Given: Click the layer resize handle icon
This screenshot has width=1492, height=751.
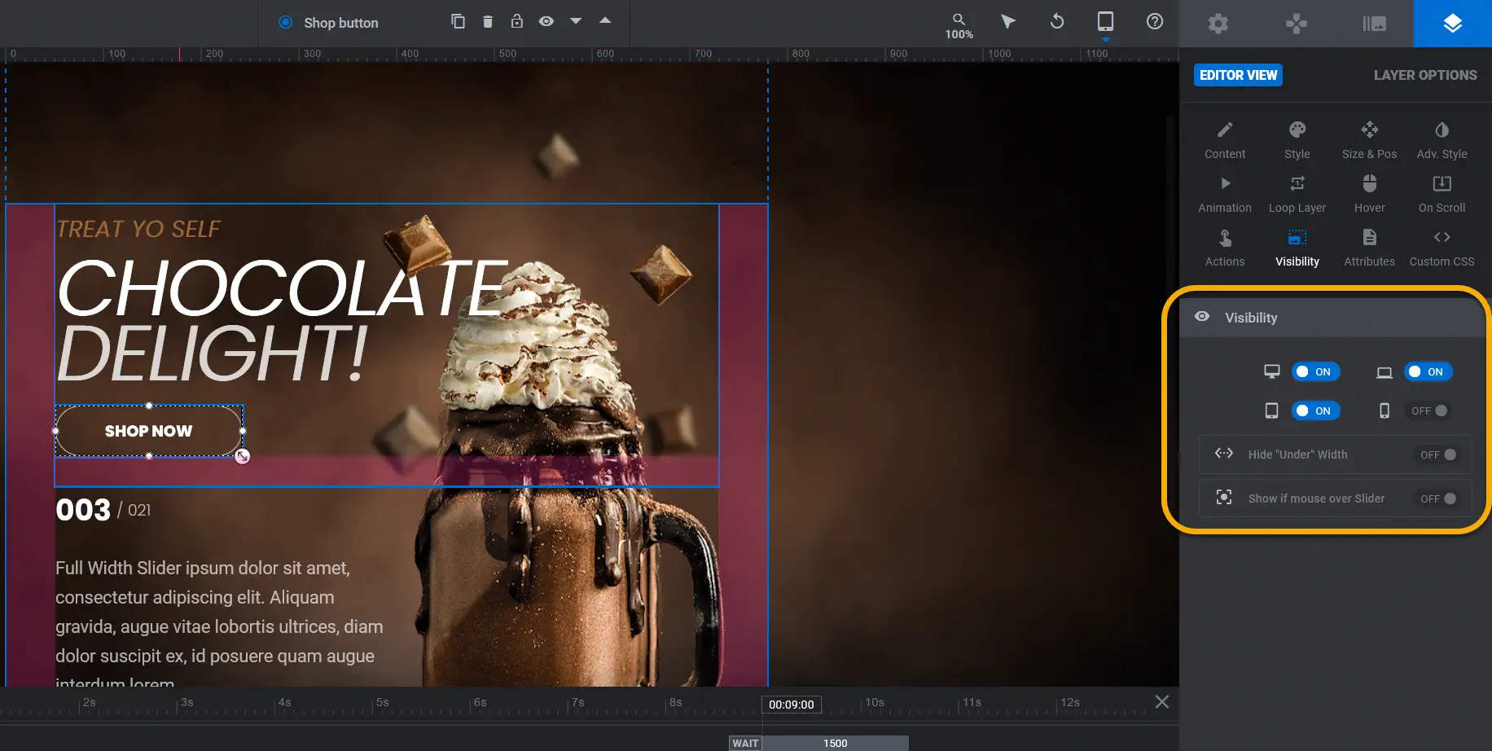Looking at the screenshot, I should 242,457.
